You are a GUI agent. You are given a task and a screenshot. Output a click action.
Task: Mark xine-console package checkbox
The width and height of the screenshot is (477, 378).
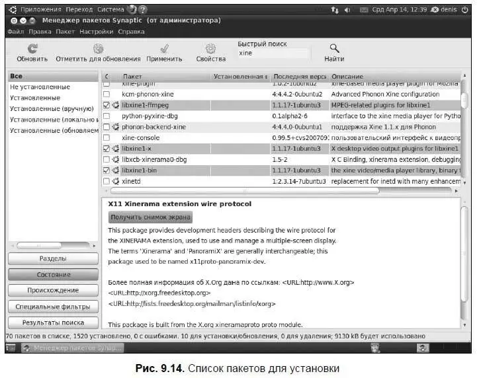pos(107,137)
